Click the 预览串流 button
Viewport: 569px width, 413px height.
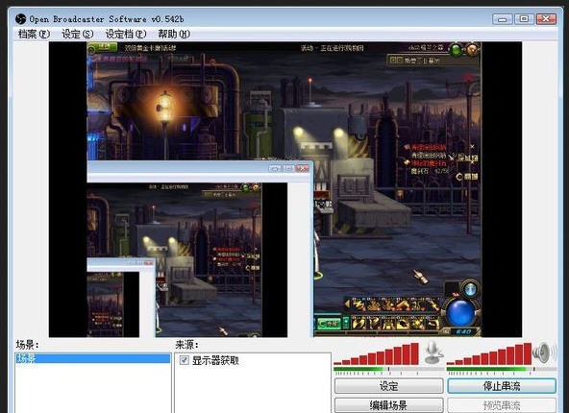point(502,405)
